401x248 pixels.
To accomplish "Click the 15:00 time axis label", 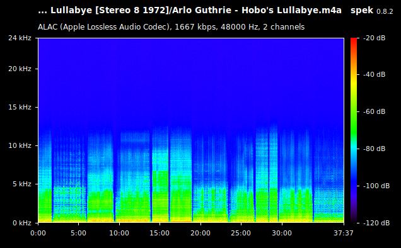I will point(160,233).
